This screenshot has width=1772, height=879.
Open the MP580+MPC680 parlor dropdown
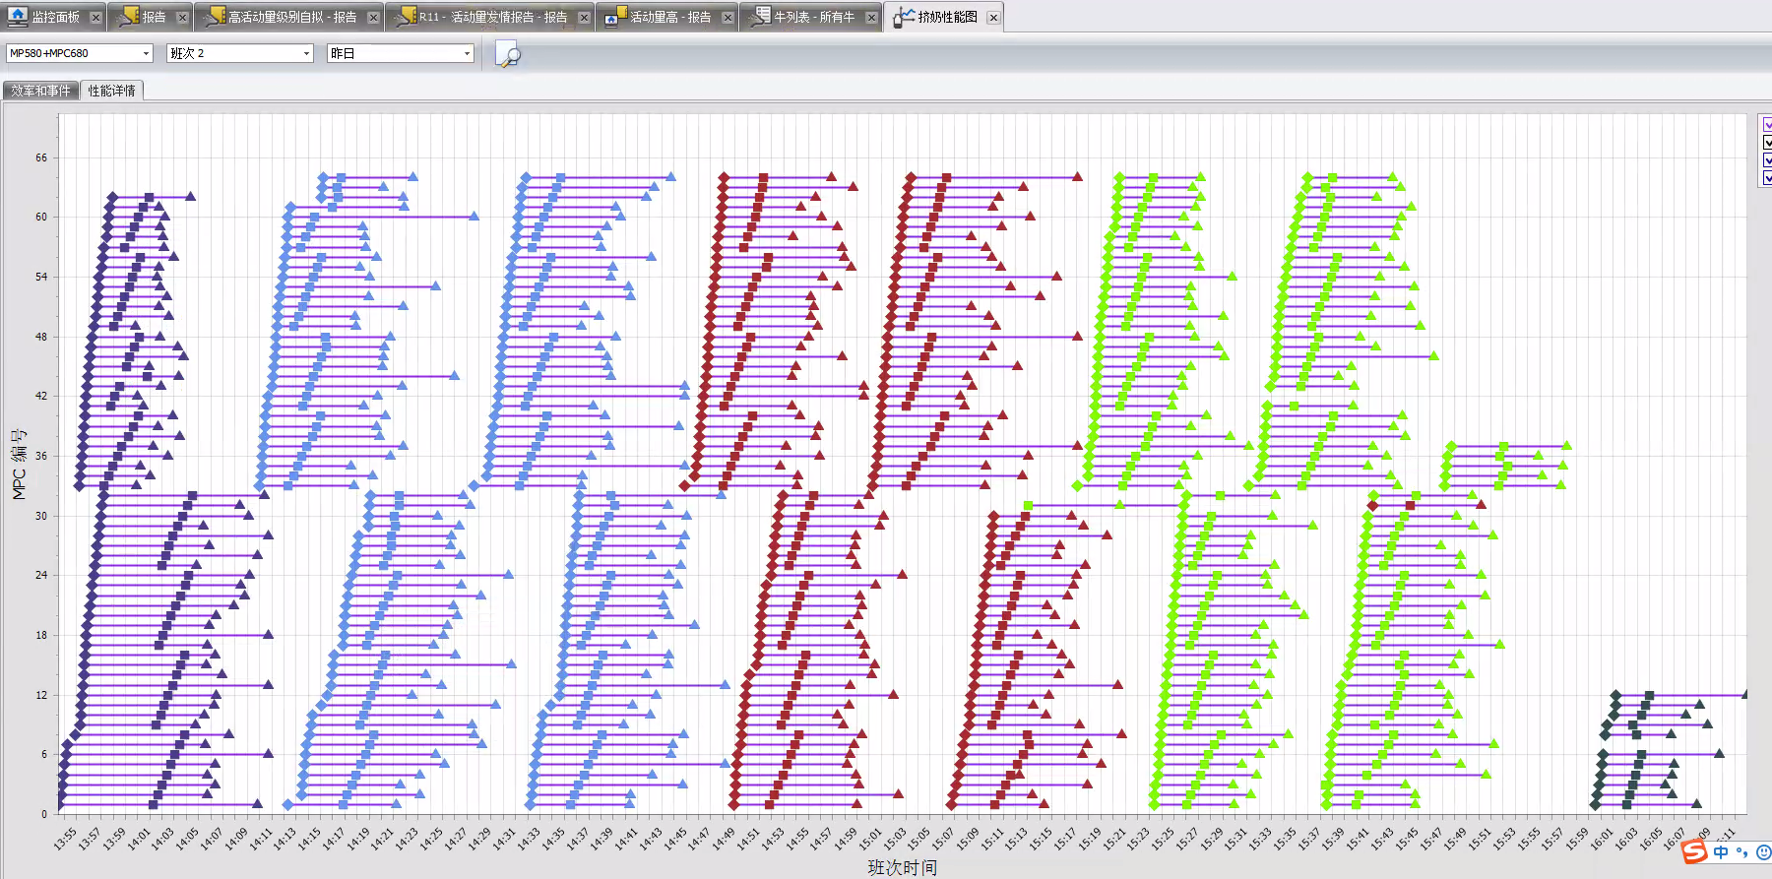click(x=80, y=53)
